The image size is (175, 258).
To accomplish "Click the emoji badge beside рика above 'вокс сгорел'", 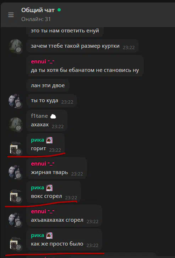I will coord(49,188).
